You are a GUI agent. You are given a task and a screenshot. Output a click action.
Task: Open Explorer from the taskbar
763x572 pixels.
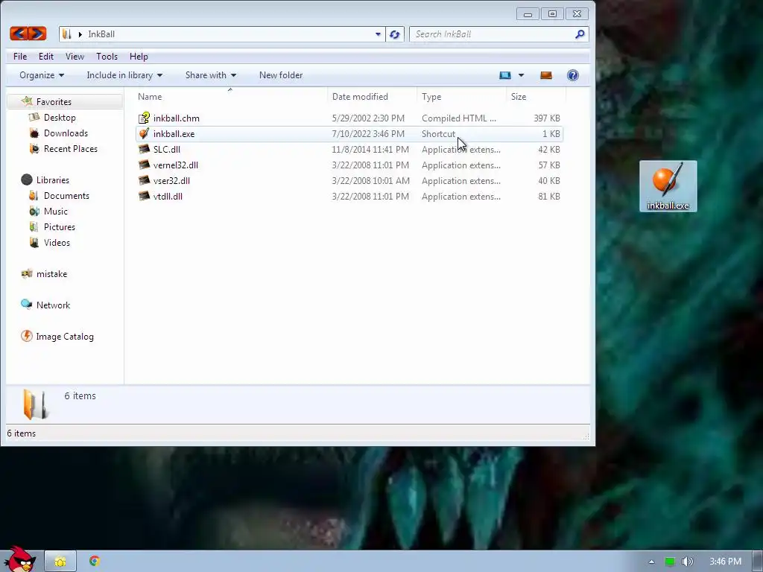[x=60, y=562]
